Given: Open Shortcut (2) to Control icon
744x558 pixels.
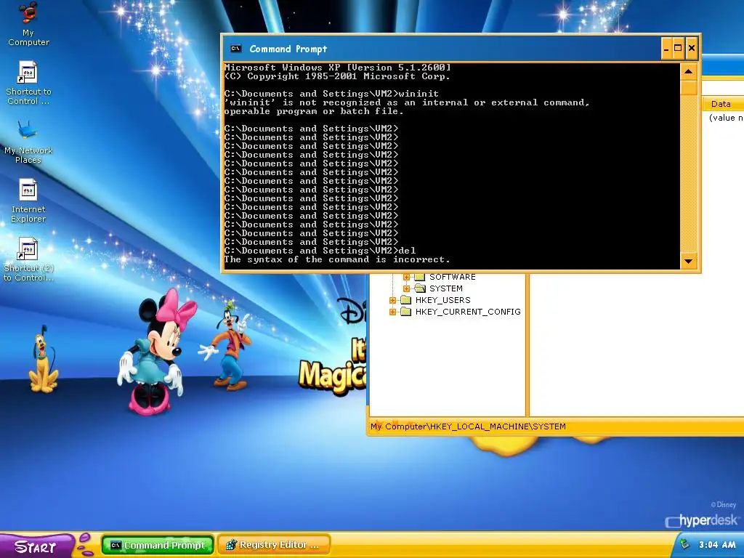Looking at the screenshot, I should [x=28, y=259].
